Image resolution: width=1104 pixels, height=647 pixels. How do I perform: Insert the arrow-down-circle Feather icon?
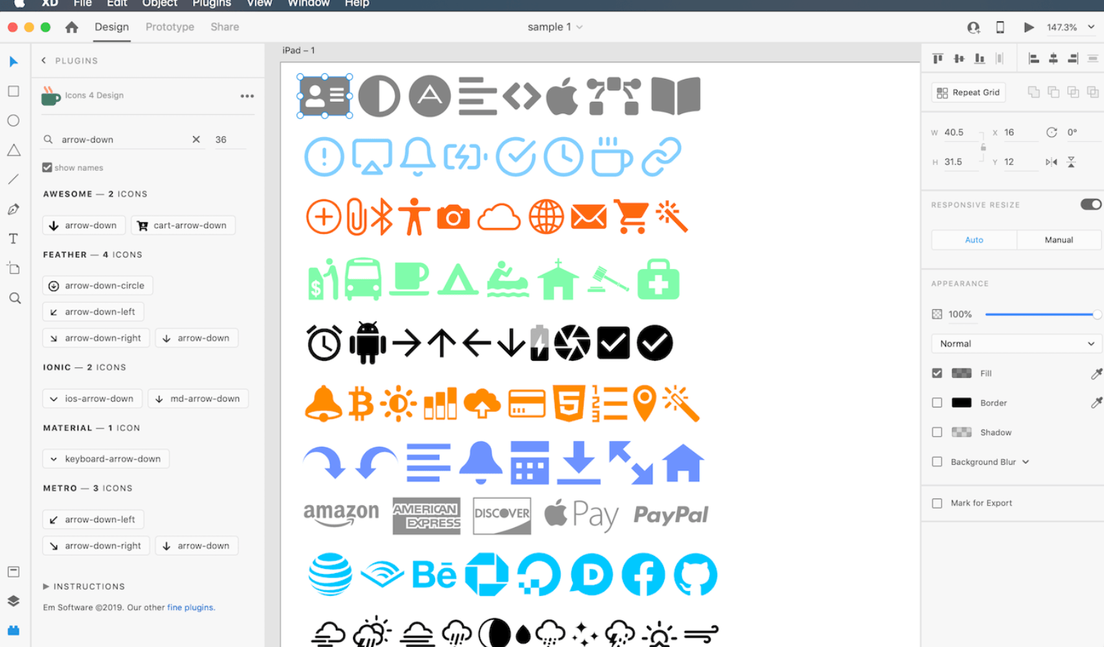click(97, 285)
